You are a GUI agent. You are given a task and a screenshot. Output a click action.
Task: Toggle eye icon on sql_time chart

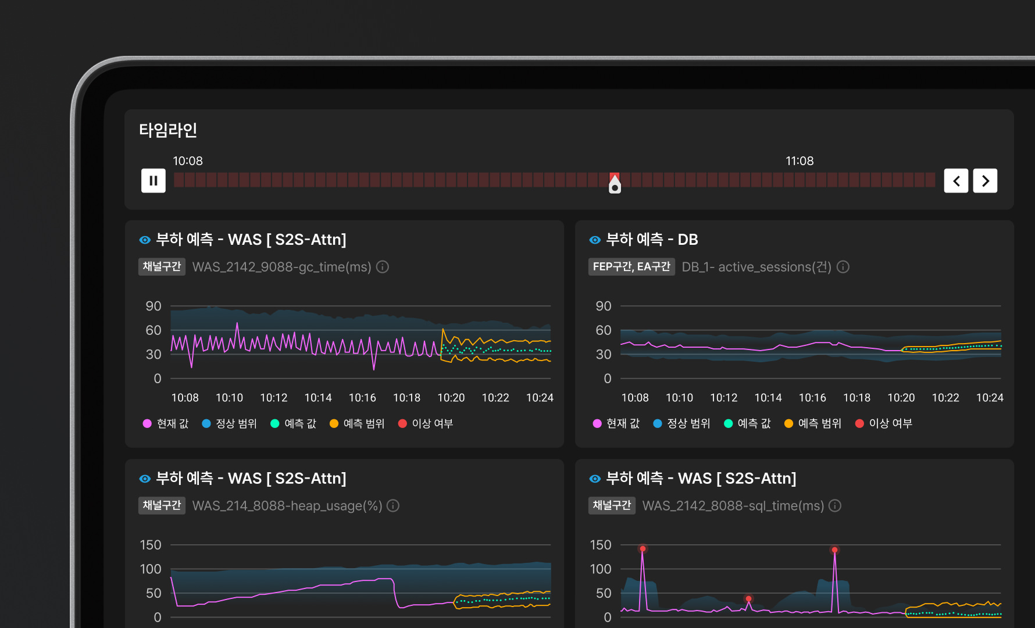595,479
